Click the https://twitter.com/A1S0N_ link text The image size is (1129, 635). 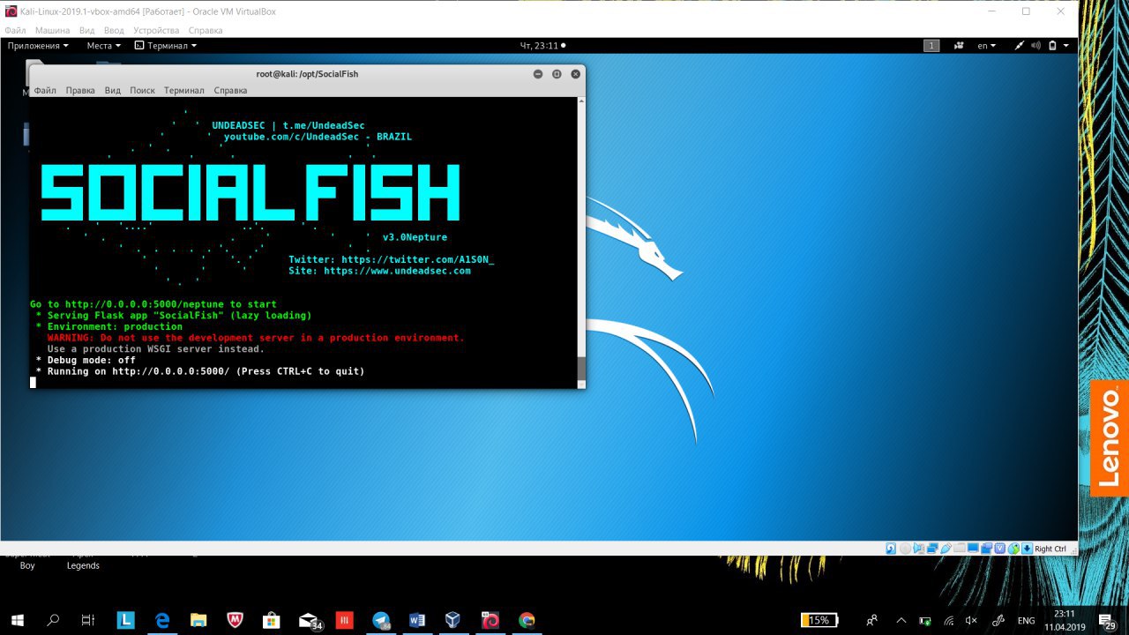(x=418, y=259)
